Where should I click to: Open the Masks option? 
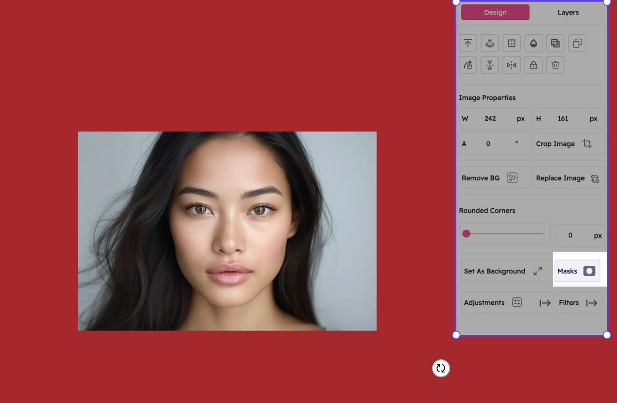577,271
